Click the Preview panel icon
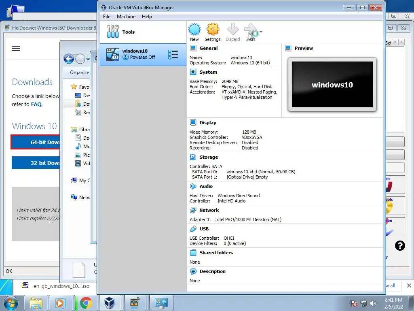Screen dimensions: 414x311 pos(288,48)
